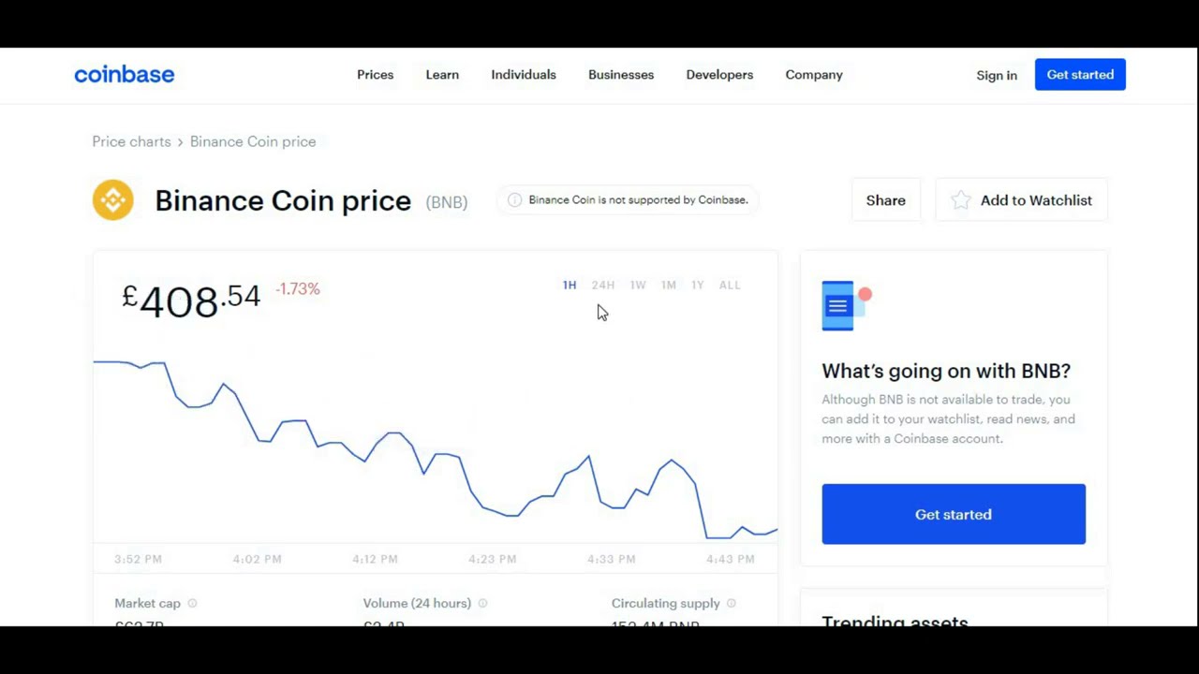Viewport: 1199px width, 674px height.
Task: Expand the Businesses navigation menu
Action: (621, 75)
